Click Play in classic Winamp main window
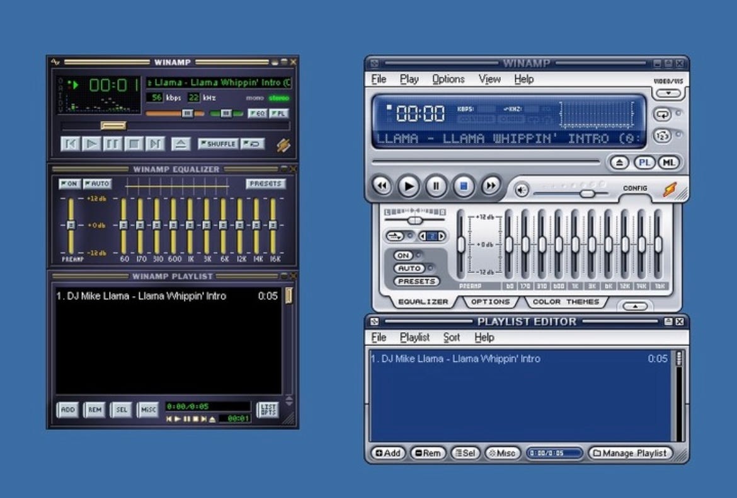The image size is (737, 498). [x=92, y=144]
